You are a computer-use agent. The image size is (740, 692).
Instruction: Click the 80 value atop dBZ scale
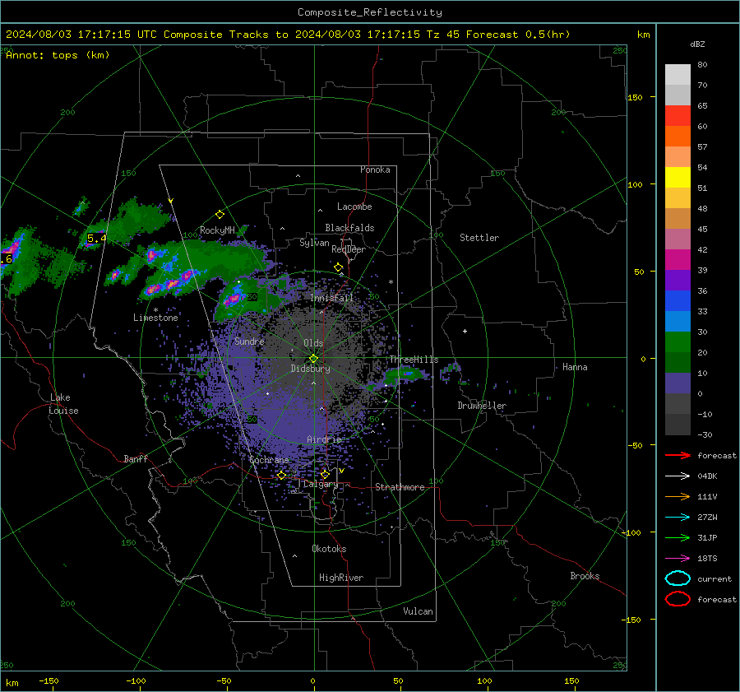point(702,65)
